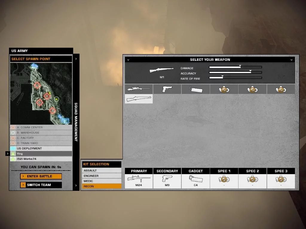Click the RATE OF FIRE stat bar

[x=235, y=78]
